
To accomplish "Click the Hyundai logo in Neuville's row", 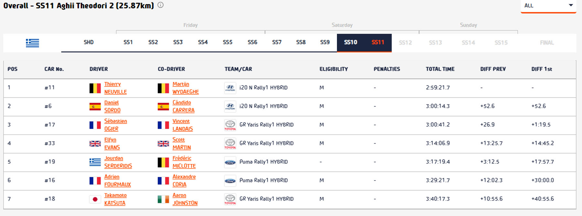I will click(230, 88).
